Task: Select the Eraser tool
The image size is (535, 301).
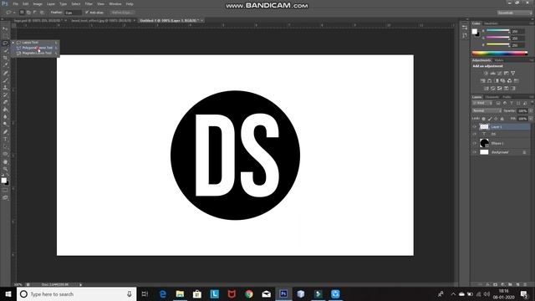Action: 5,102
